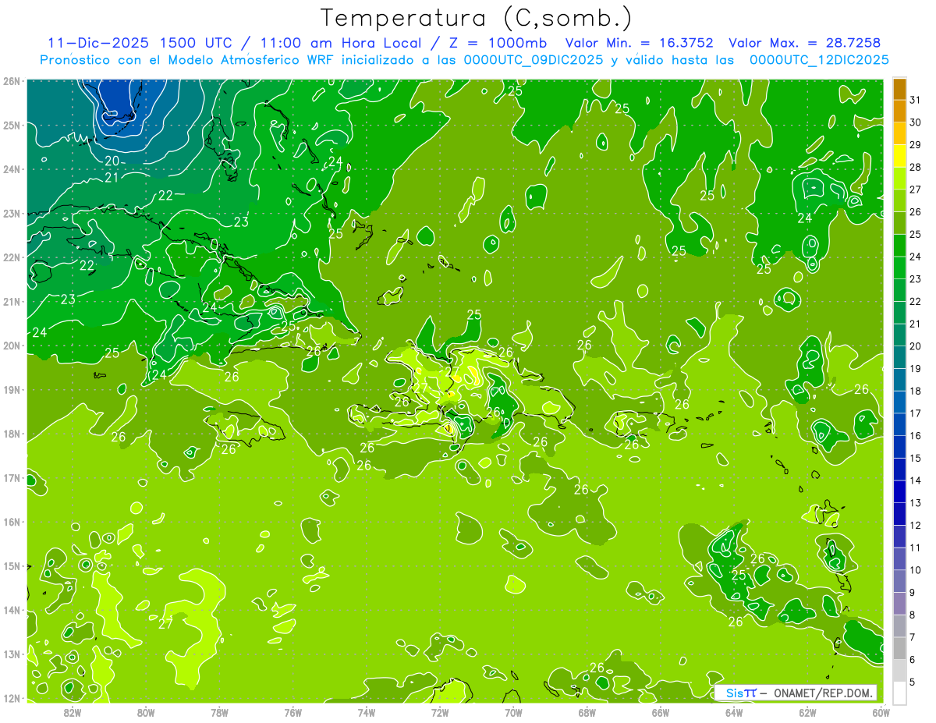Viewport: 936px width, 723px height.
Task: Click the '14N' latitude axis label
Action: pos(12,610)
